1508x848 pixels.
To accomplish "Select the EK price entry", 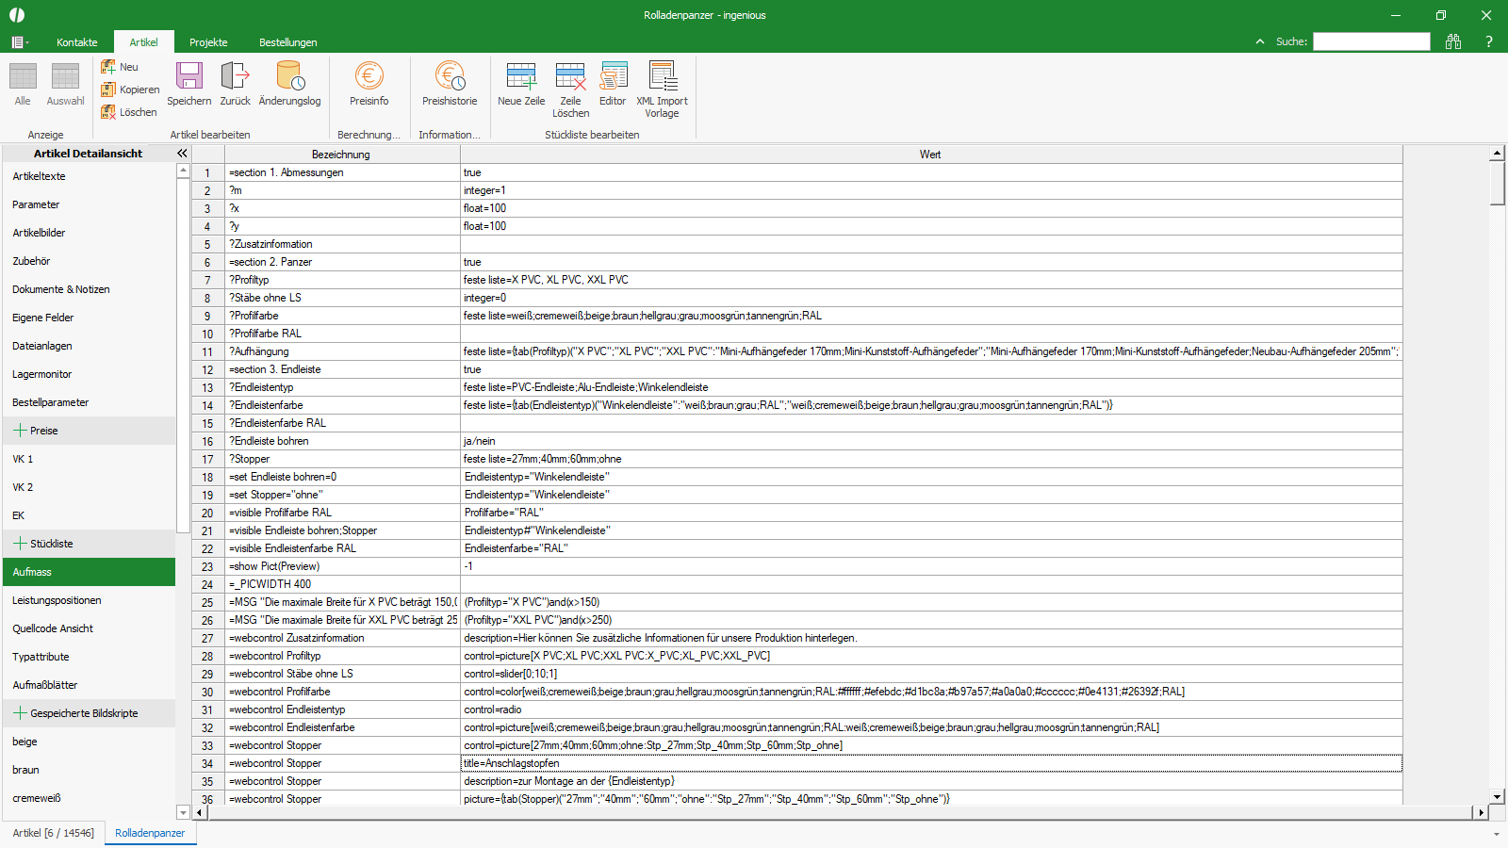I will coord(89,515).
